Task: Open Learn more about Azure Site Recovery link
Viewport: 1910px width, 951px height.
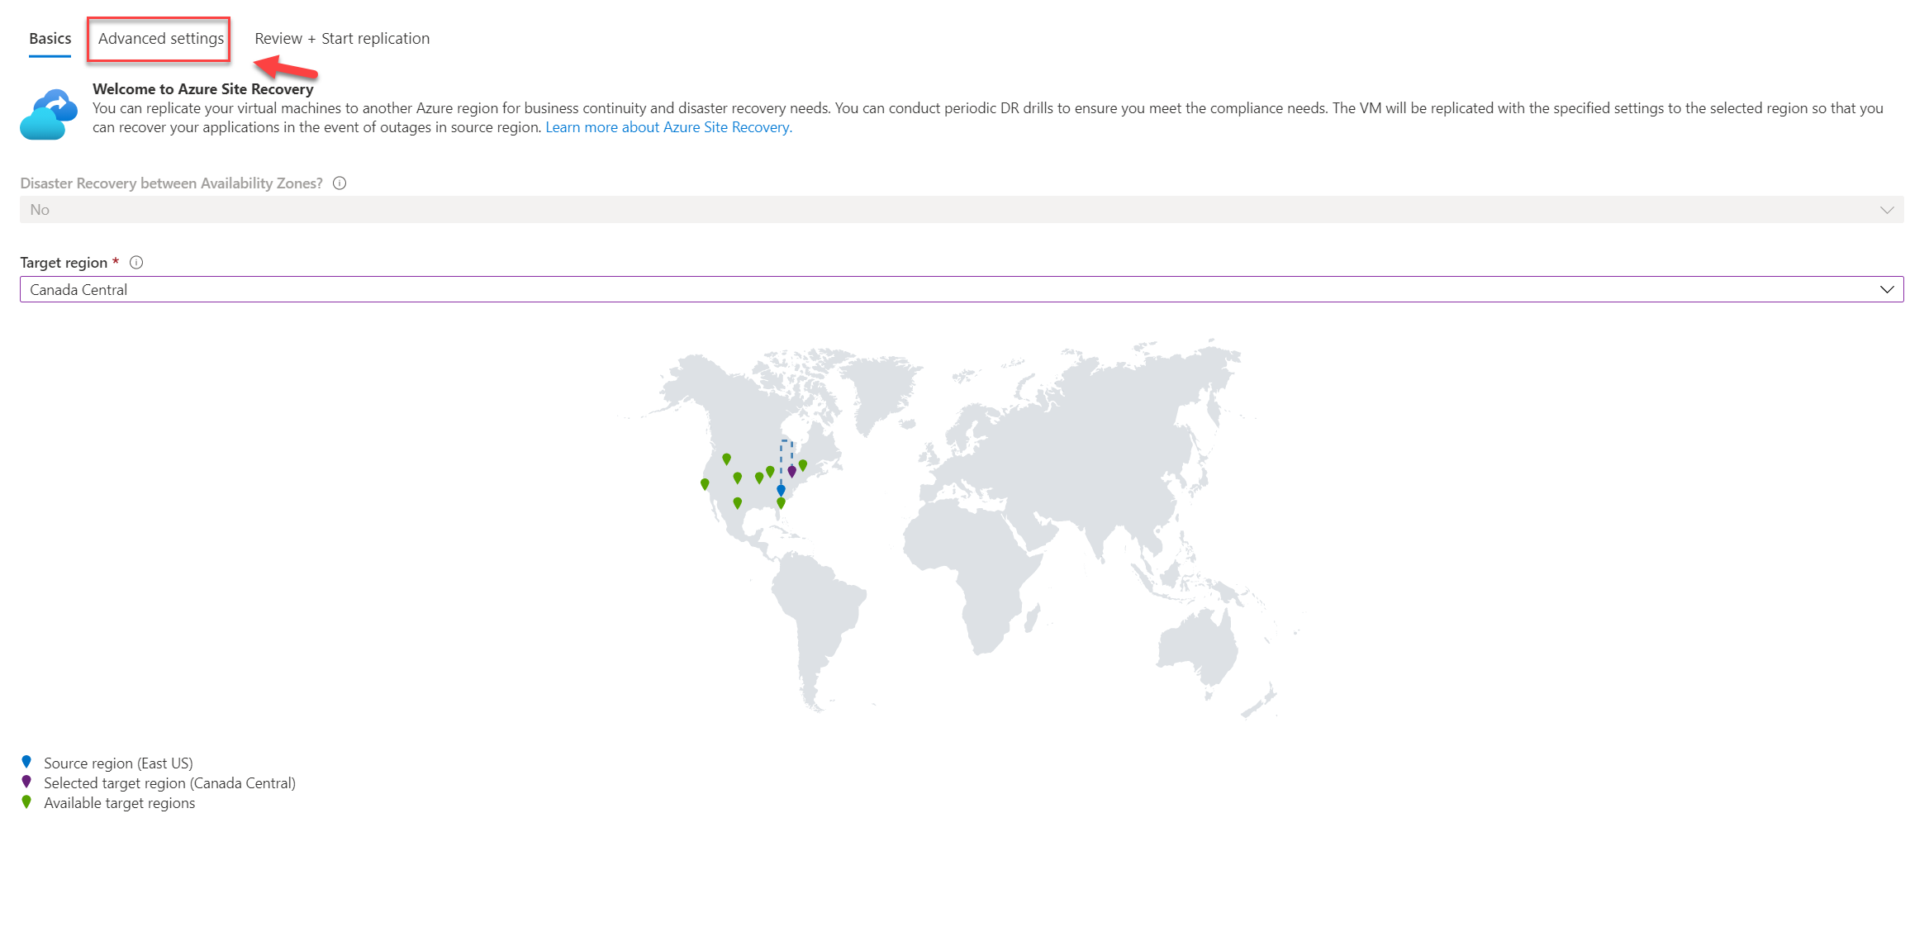Action: [668, 127]
